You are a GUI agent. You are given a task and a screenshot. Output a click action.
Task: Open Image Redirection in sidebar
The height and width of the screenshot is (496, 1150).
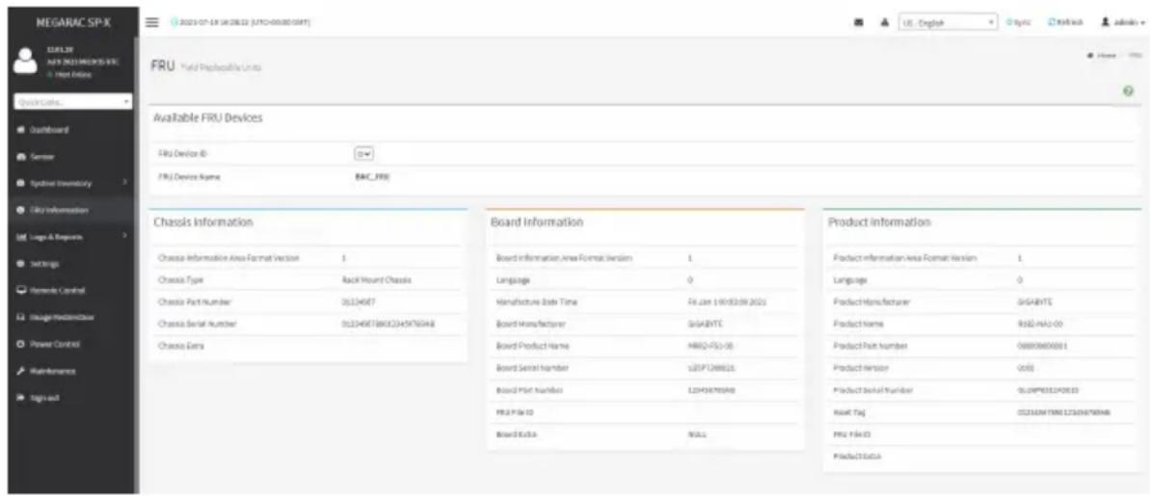coord(60,317)
